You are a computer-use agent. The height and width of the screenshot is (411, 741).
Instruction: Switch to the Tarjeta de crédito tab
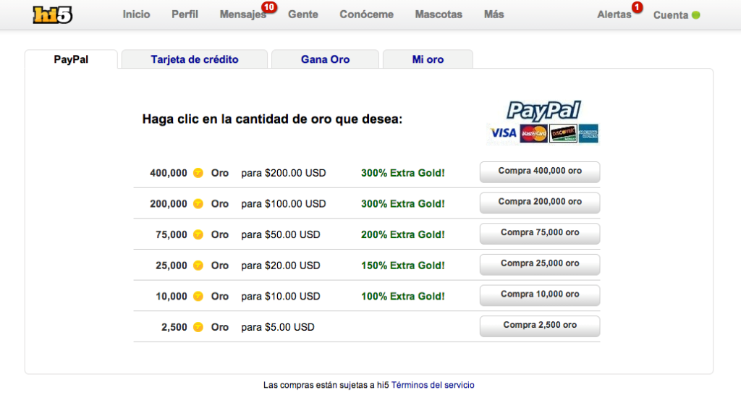[194, 59]
